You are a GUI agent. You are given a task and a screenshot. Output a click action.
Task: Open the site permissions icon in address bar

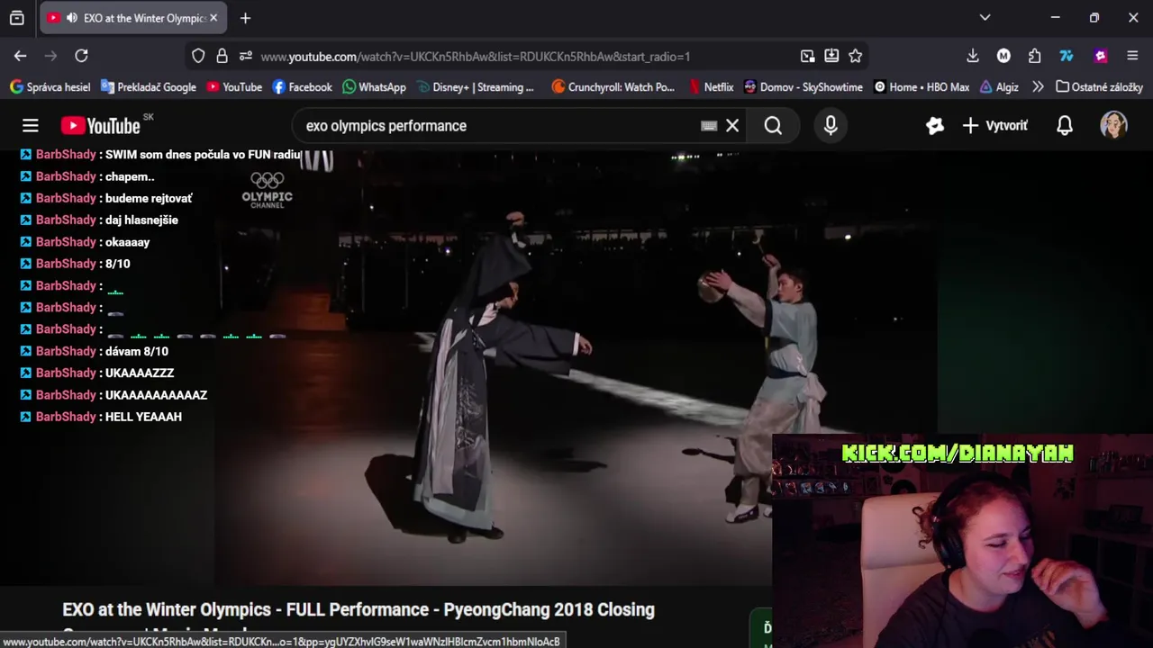[x=245, y=56]
